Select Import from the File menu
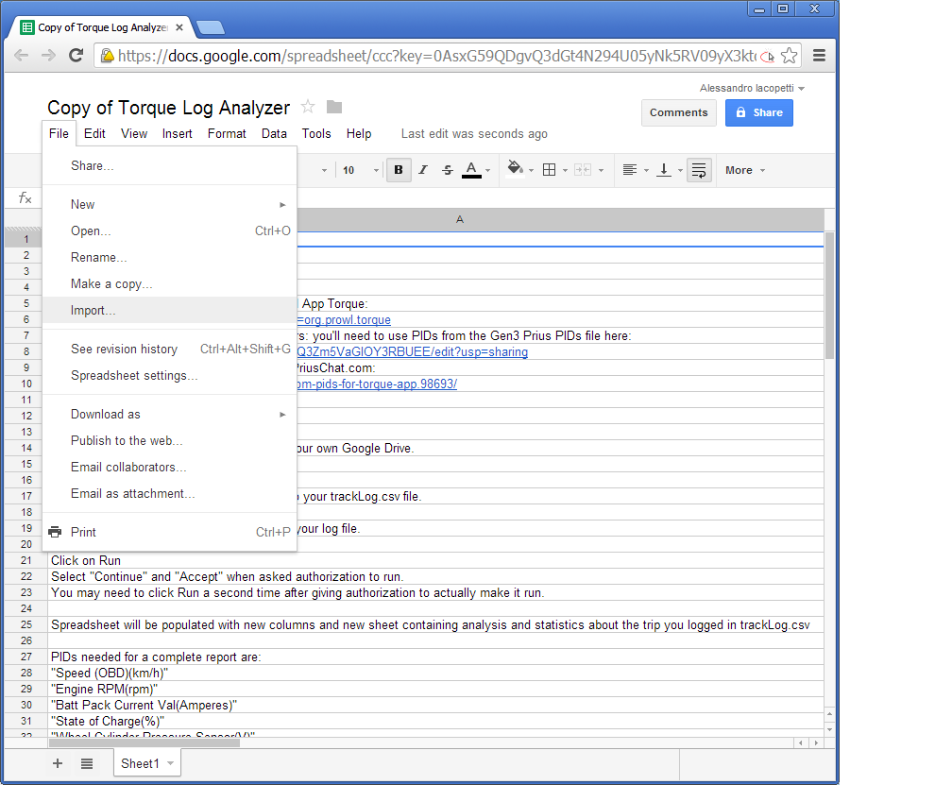 pos(93,310)
